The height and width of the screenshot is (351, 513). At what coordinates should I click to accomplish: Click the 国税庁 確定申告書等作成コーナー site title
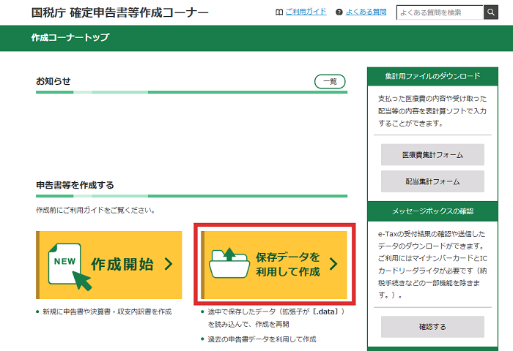[120, 13]
